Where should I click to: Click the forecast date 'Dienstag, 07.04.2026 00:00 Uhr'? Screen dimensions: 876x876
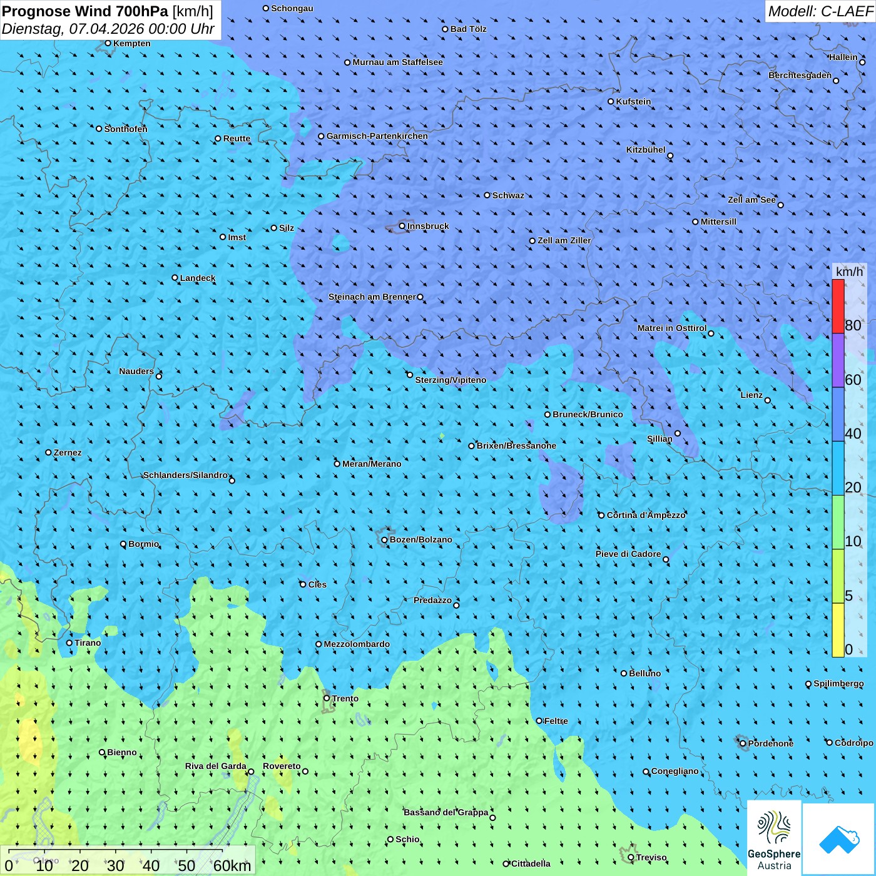(x=108, y=29)
